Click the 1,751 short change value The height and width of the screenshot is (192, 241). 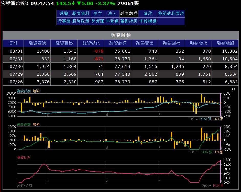click(204, 74)
